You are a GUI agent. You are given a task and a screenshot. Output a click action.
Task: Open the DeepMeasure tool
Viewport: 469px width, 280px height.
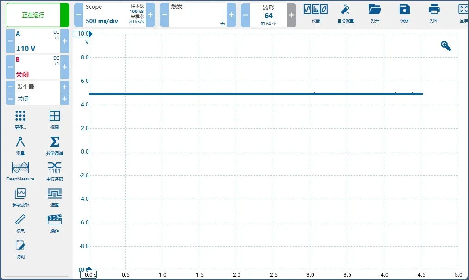click(20, 171)
